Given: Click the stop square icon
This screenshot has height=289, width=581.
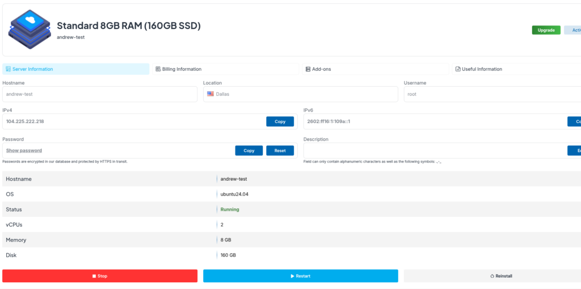Looking at the screenshot, I should [x=94, y=276].
